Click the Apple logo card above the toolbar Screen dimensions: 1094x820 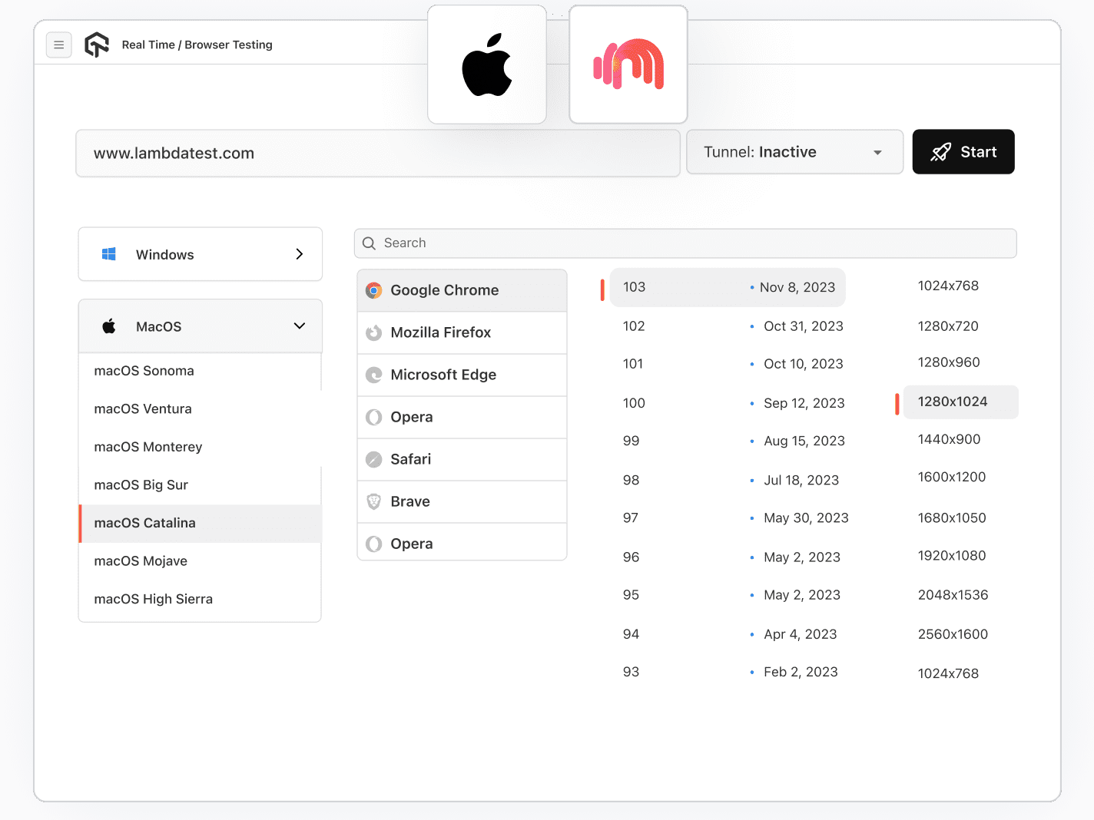[x=486, y=64]
